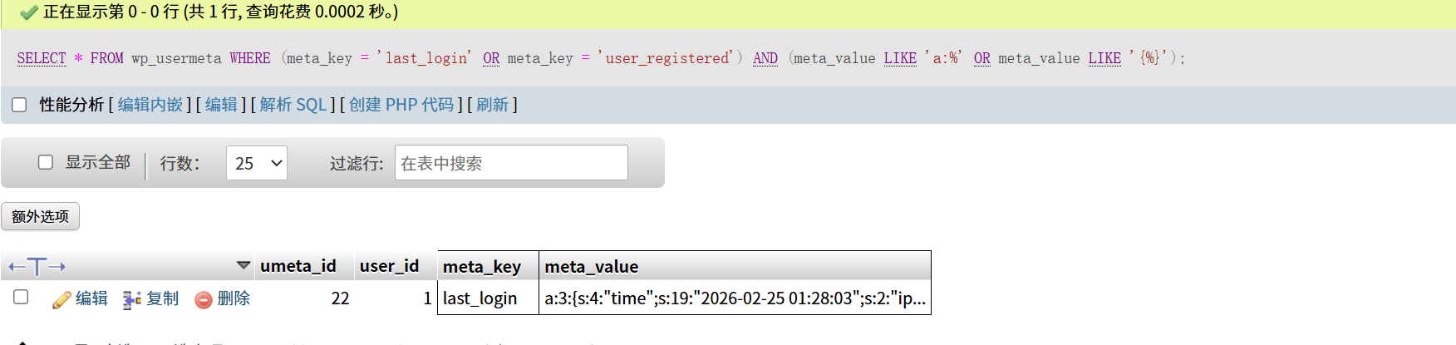Click the green success checkmark icon
This screenshot has height=345, width=1456.
(x=29, y=12)
